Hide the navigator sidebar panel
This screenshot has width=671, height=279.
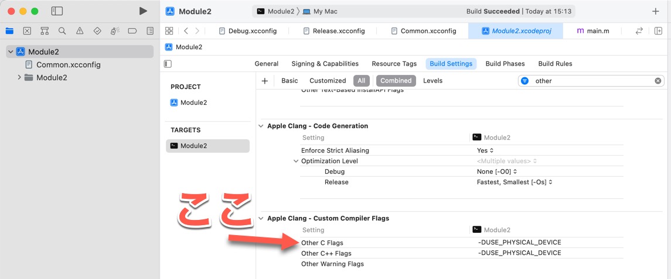pos(57,12)
